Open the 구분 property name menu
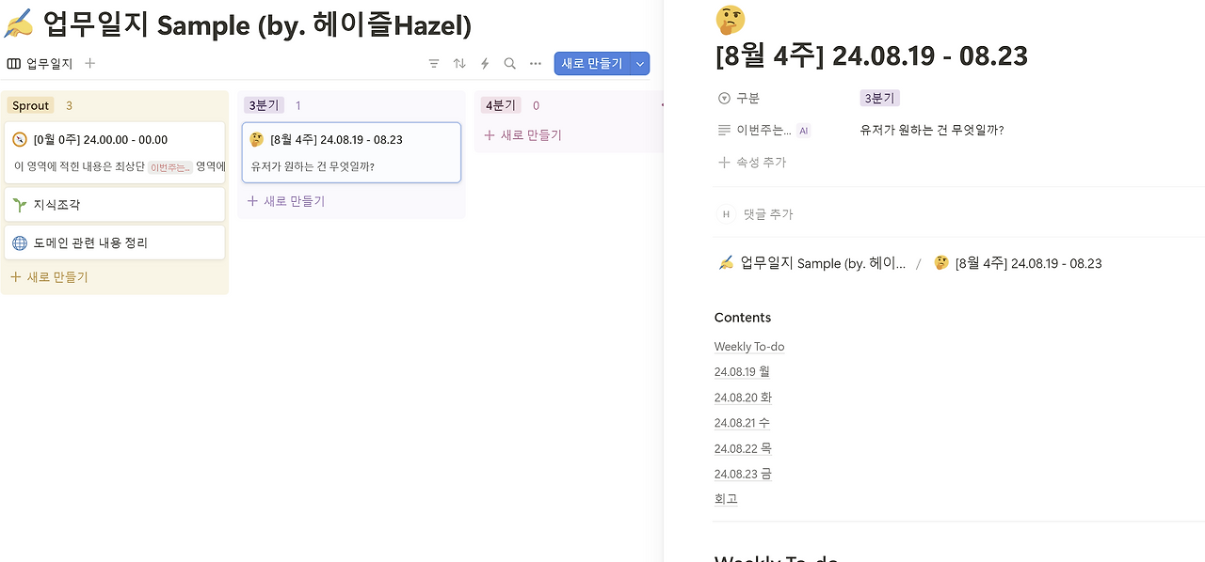The height and width of the screenshot is (562, 1205). point(747,98)
